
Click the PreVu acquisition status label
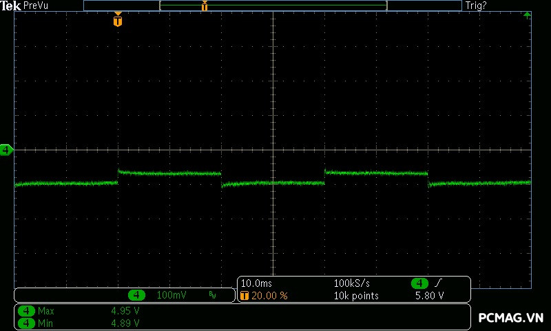coord(36,6)
